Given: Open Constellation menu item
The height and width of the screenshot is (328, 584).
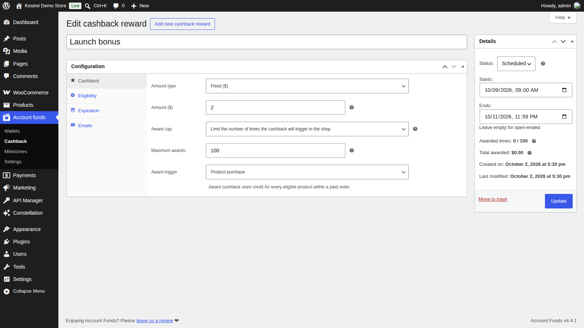Looking at the screenshot, I should tap(29, 213).
